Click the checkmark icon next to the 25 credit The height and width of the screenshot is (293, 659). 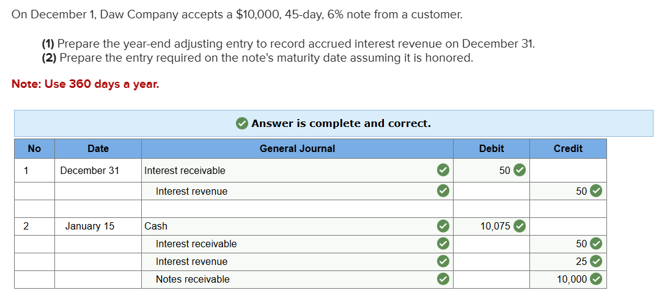[x=596, y=262]
